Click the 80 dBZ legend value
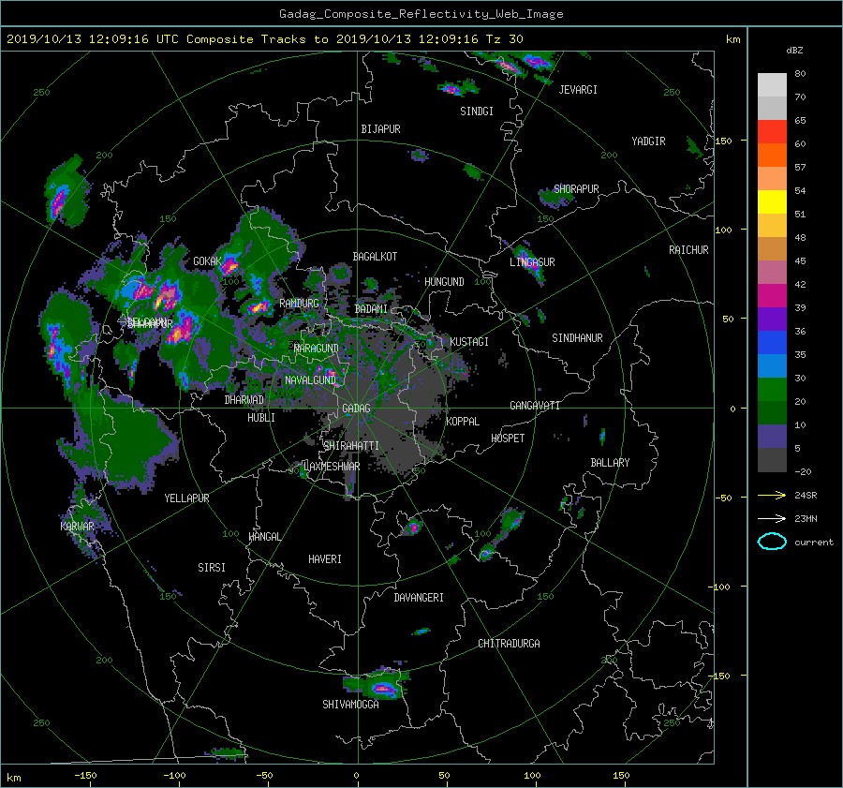Viewport: 843px width, 788px height. (x=800, y=74)
